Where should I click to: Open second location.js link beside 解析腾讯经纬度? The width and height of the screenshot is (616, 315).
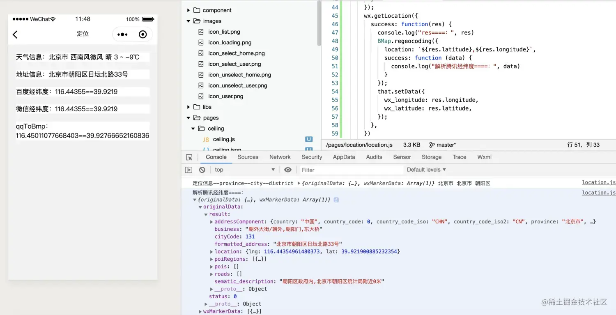[x=599, y=193]
